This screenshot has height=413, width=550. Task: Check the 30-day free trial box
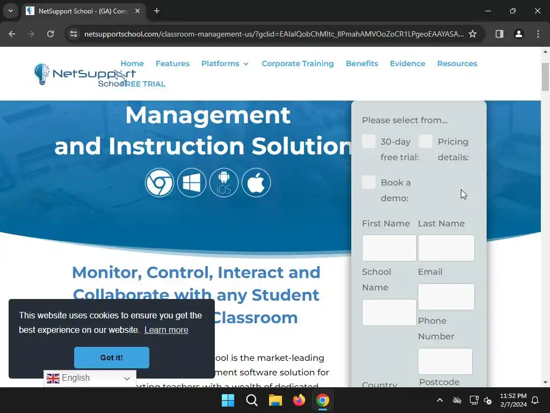pos(368,141)
